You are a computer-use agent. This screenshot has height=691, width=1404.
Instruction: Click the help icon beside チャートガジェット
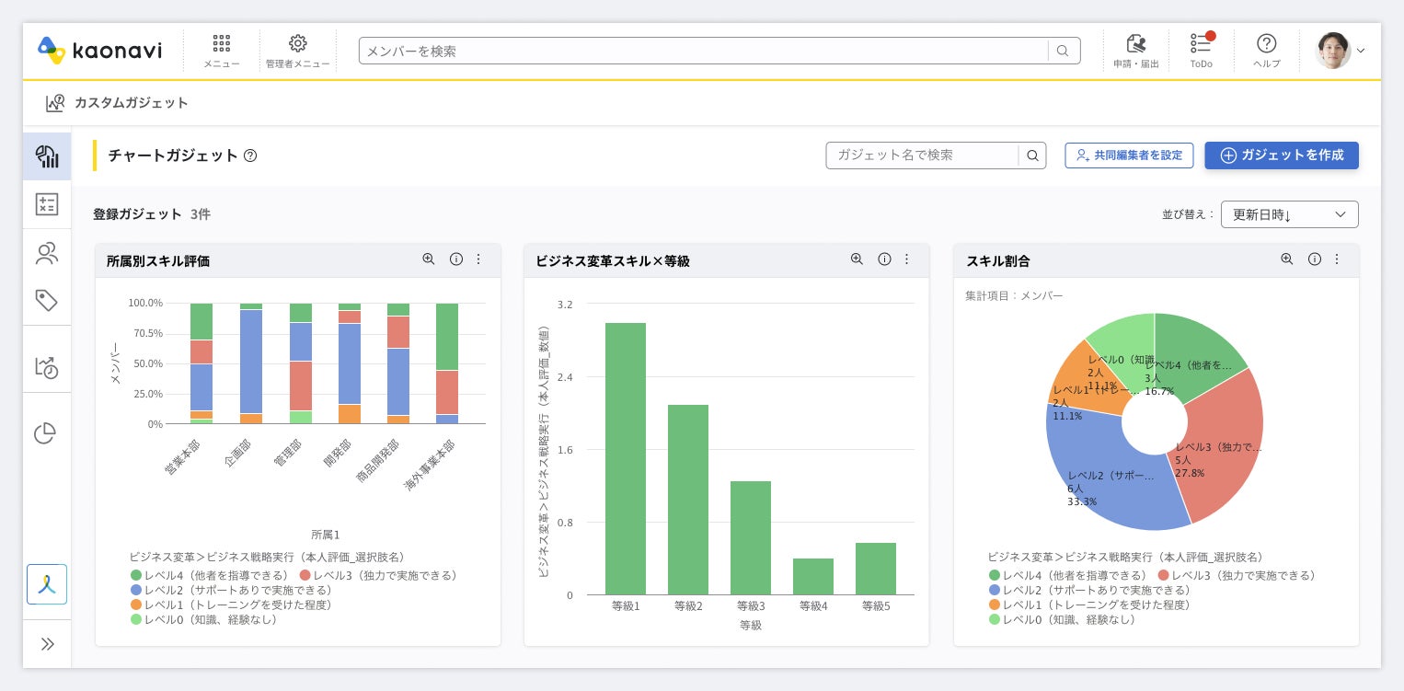pos(250,155)
